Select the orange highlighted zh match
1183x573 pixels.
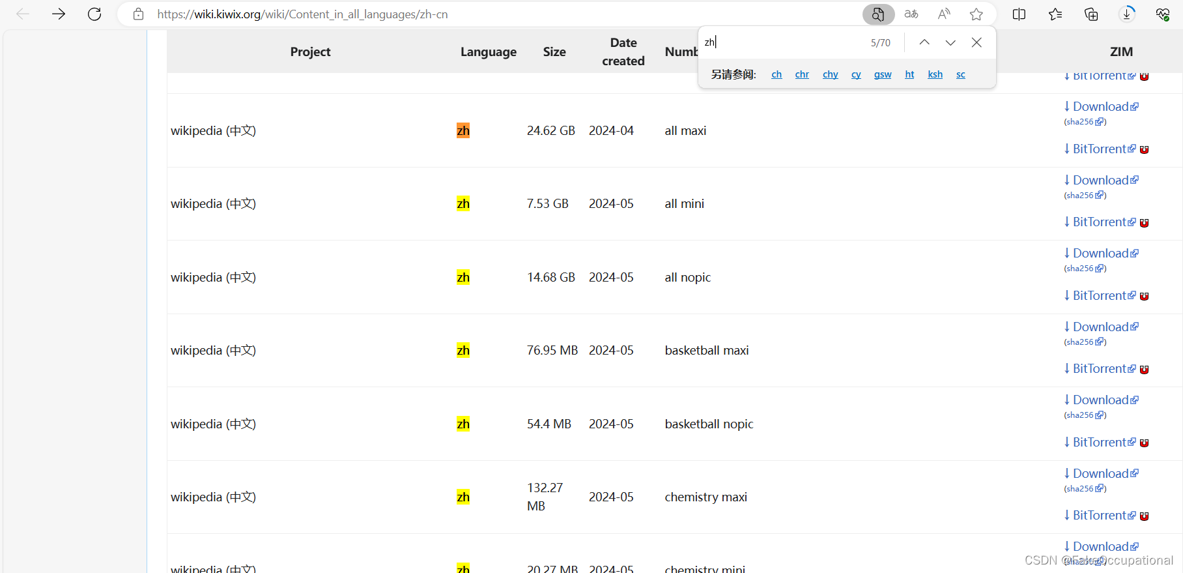point(463,130)
